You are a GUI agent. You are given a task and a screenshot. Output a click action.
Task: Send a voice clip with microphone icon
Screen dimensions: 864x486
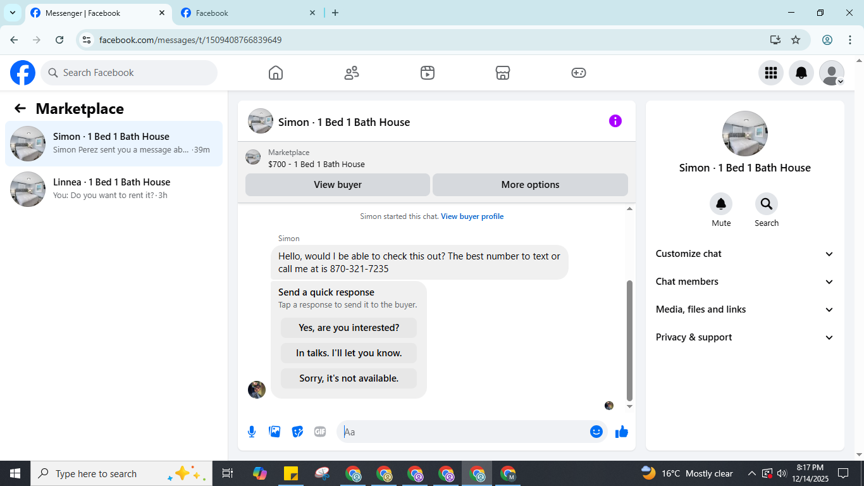[252, 432]
